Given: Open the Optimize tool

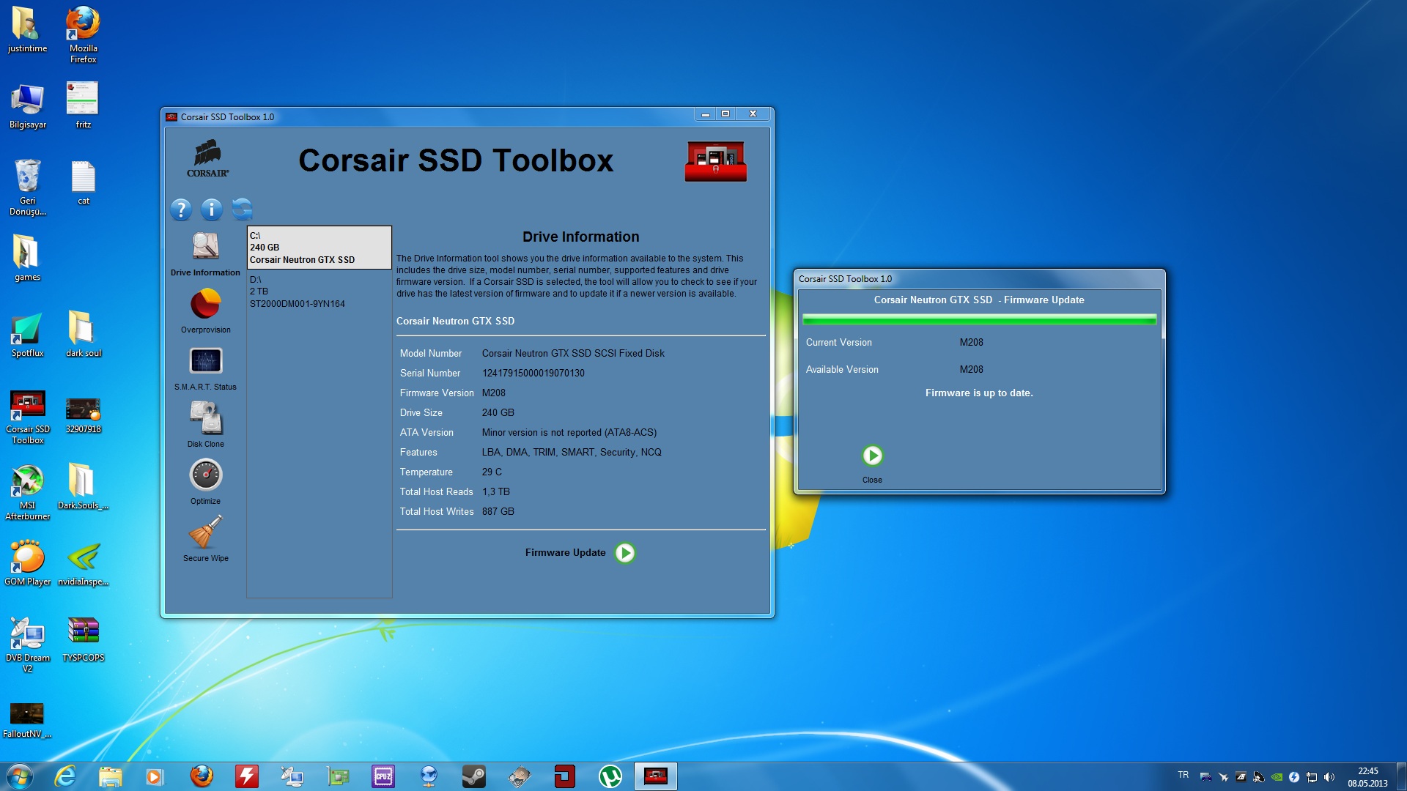Looking at the screenshot, I should tap(205, 481).
